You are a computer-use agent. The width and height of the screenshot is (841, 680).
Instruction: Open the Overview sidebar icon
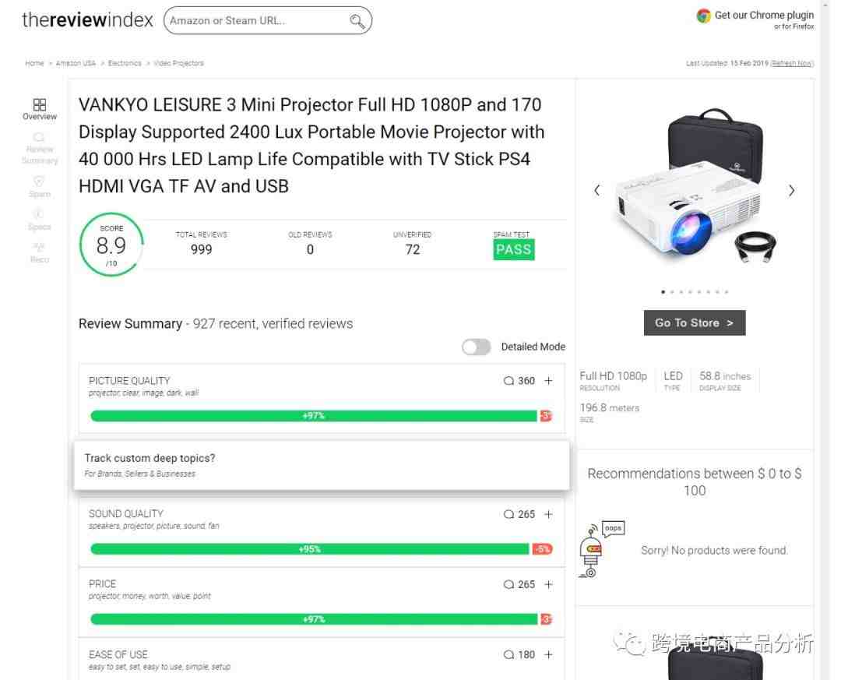[39, 104]
